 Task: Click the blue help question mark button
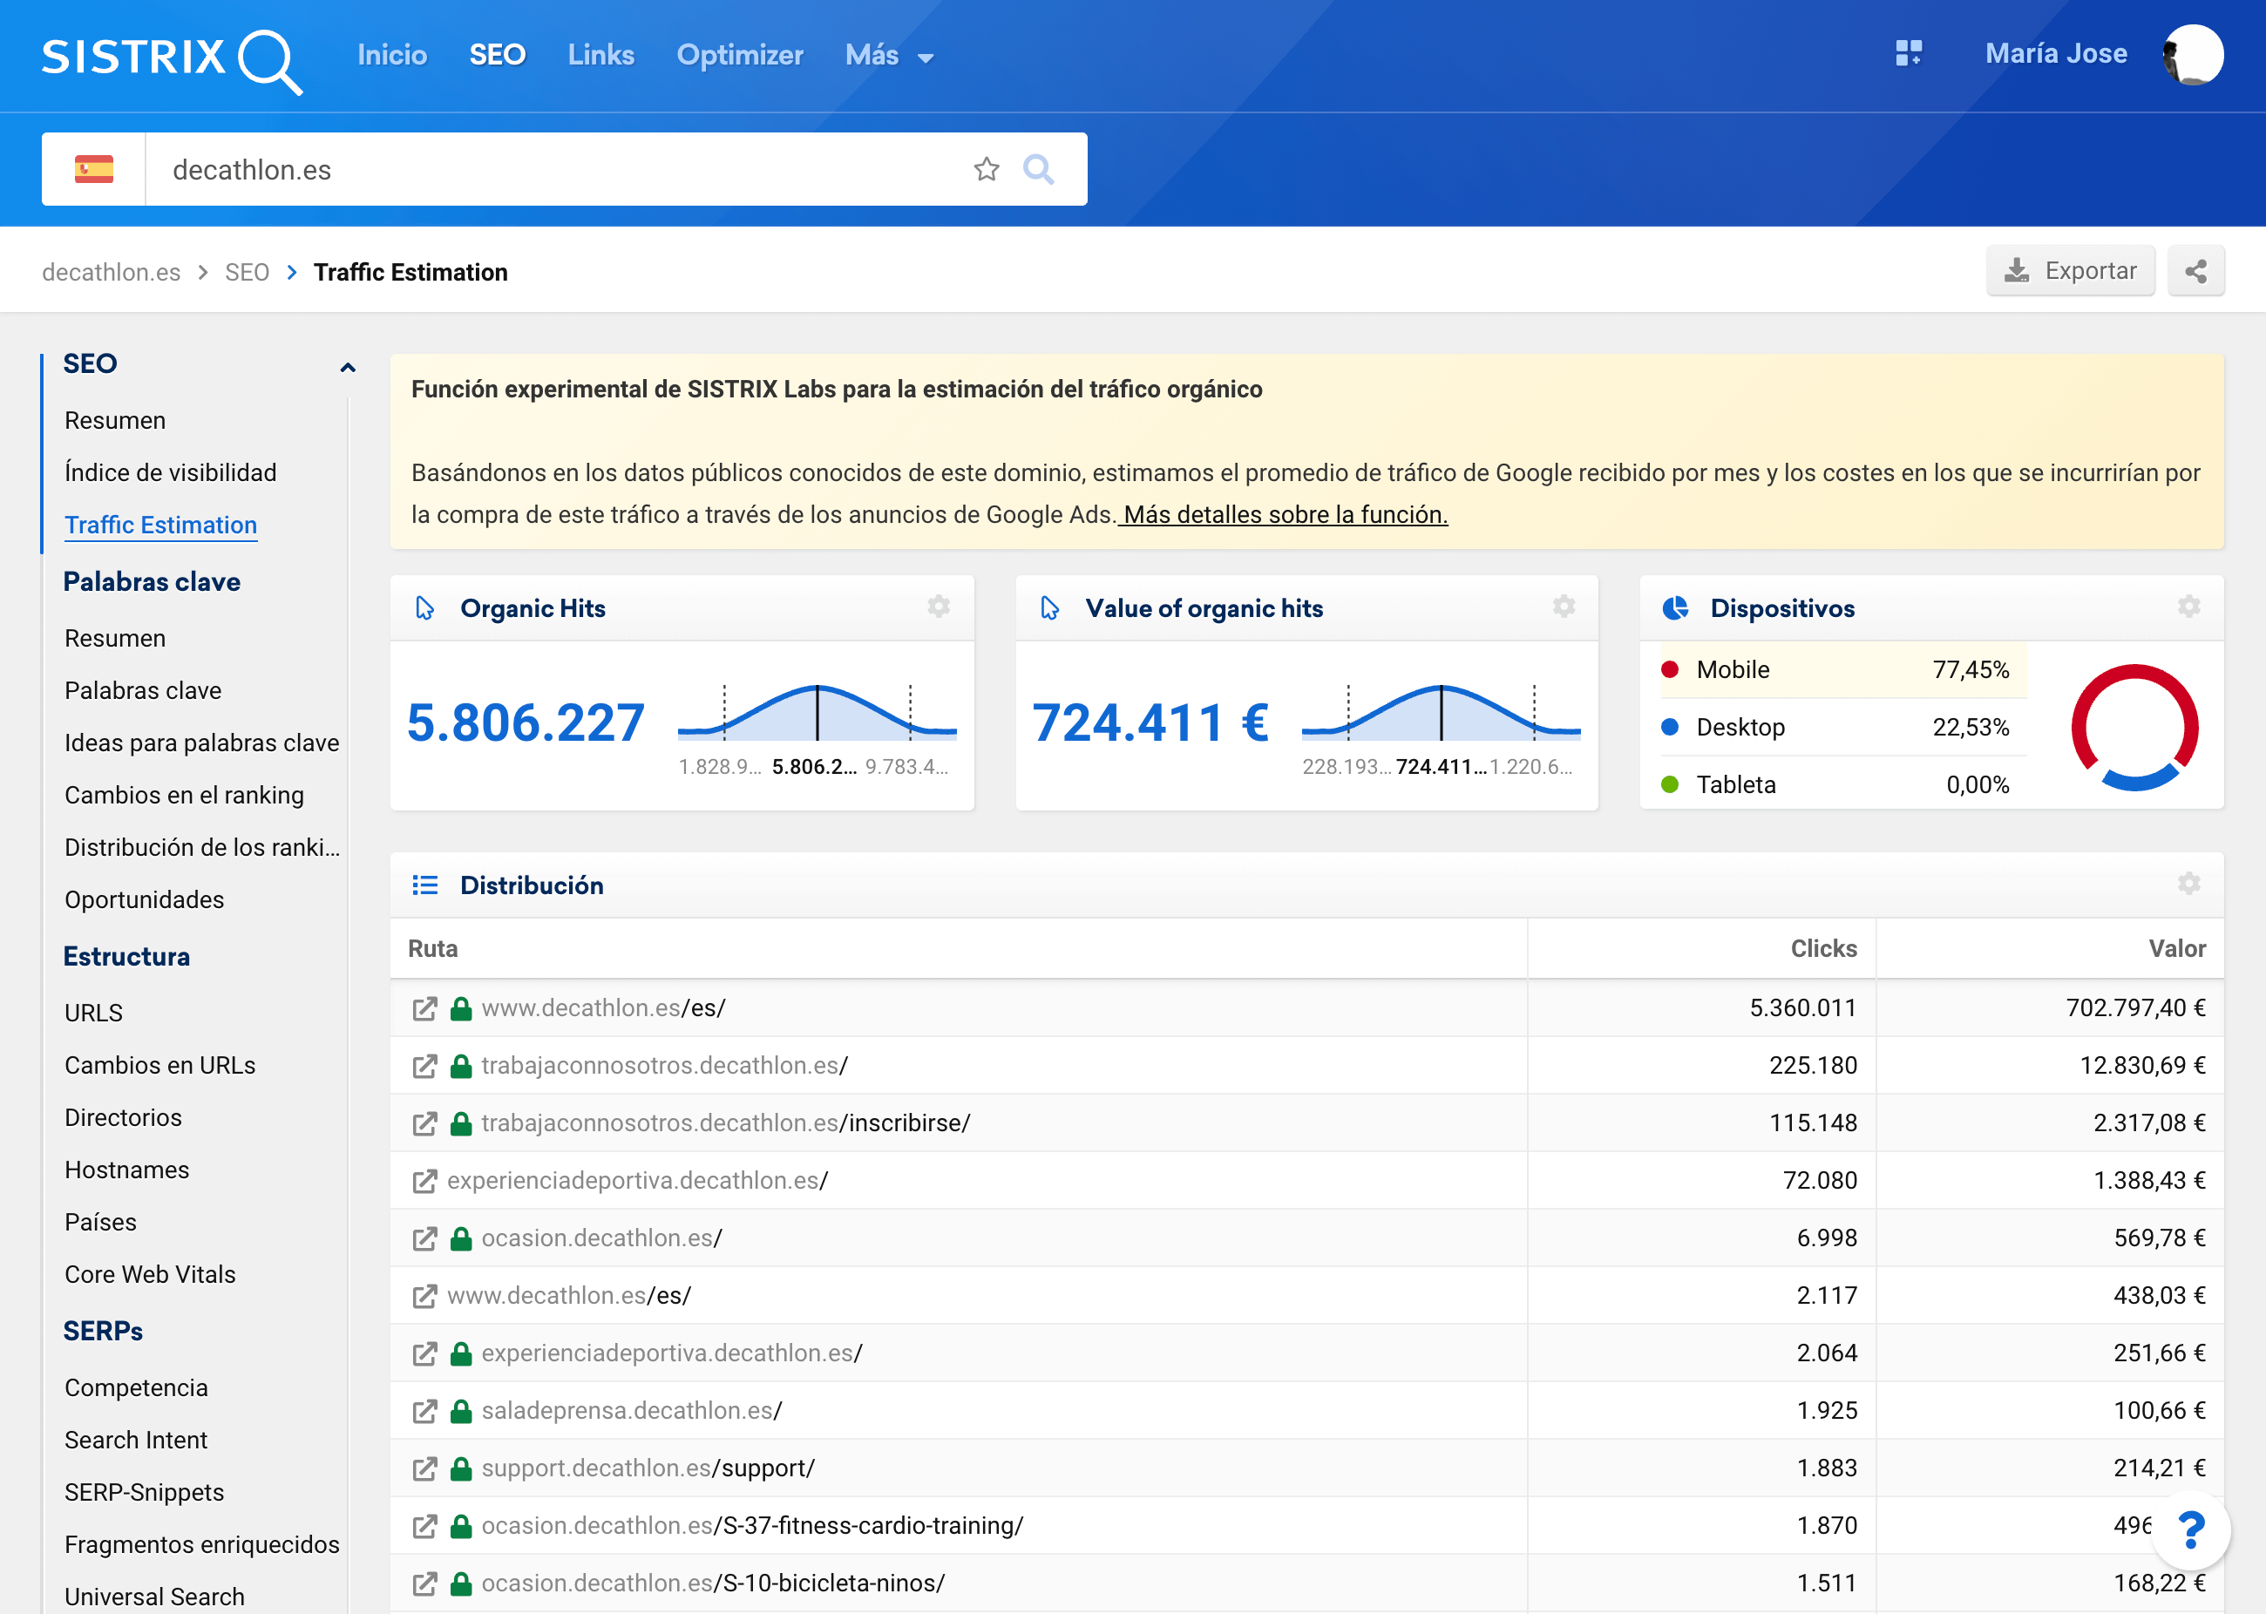point(2190,1530)
